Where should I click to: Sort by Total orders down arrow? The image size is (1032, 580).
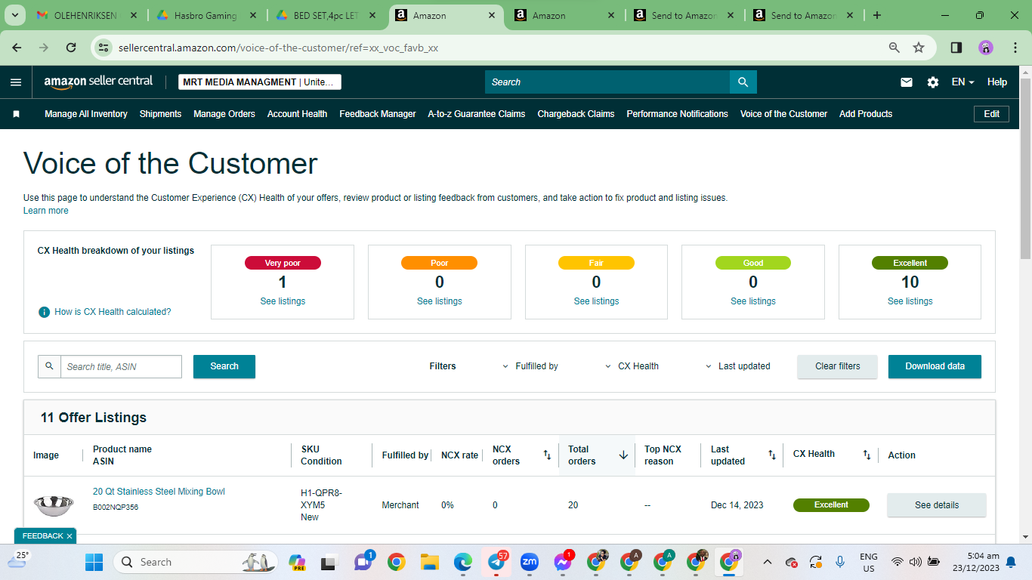point(623,455)
